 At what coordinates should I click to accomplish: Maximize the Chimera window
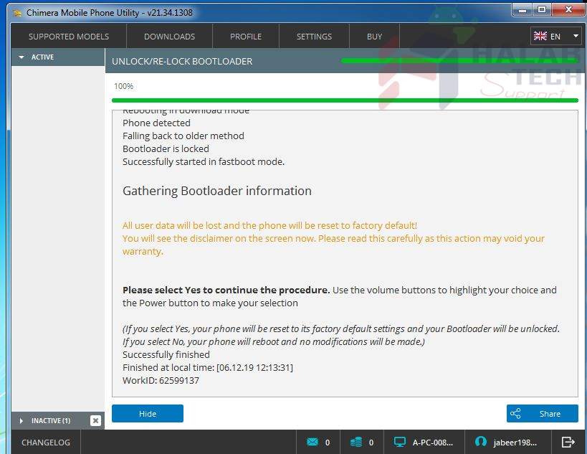[542, 10]
